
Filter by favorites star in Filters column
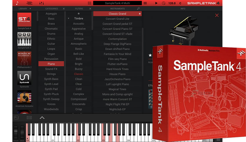pyautogui.click(x=79, y=13)
